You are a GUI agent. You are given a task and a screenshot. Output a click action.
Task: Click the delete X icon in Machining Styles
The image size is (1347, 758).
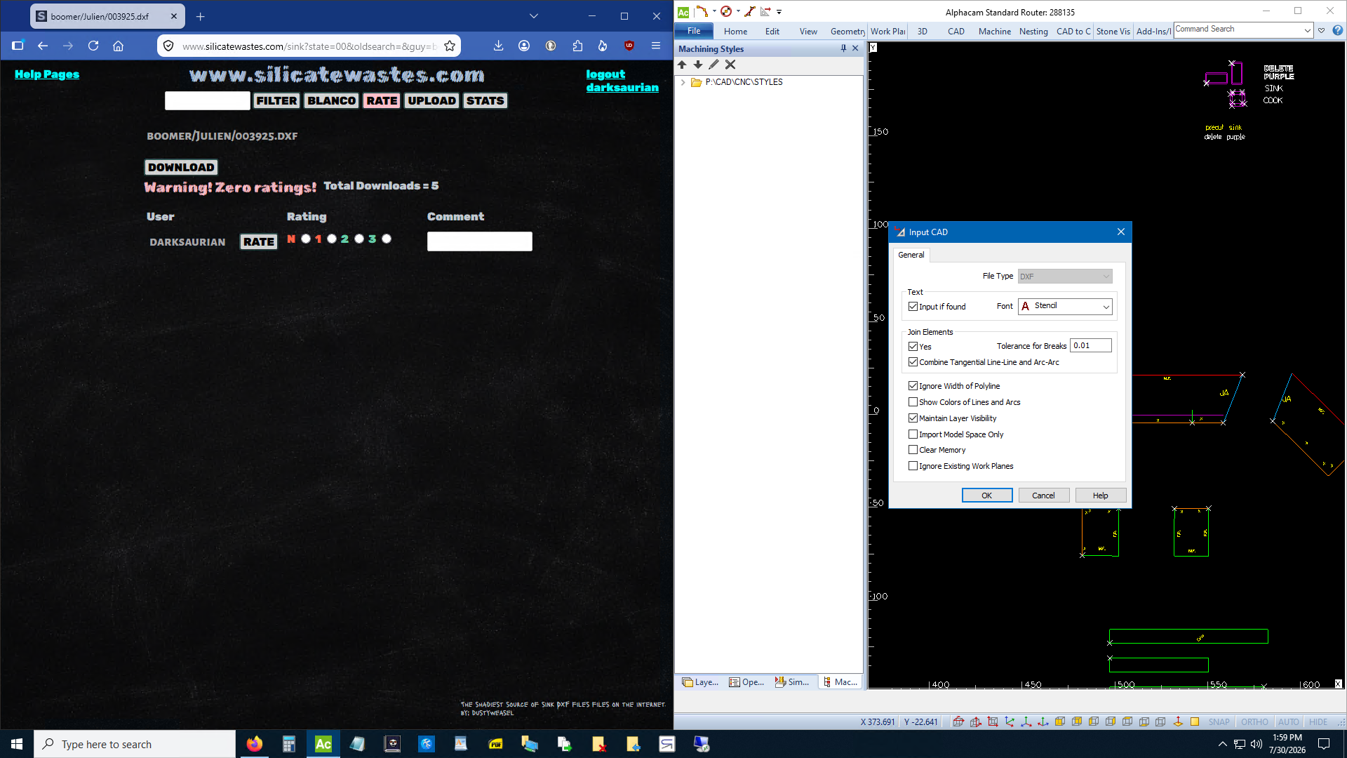point(730,65)
